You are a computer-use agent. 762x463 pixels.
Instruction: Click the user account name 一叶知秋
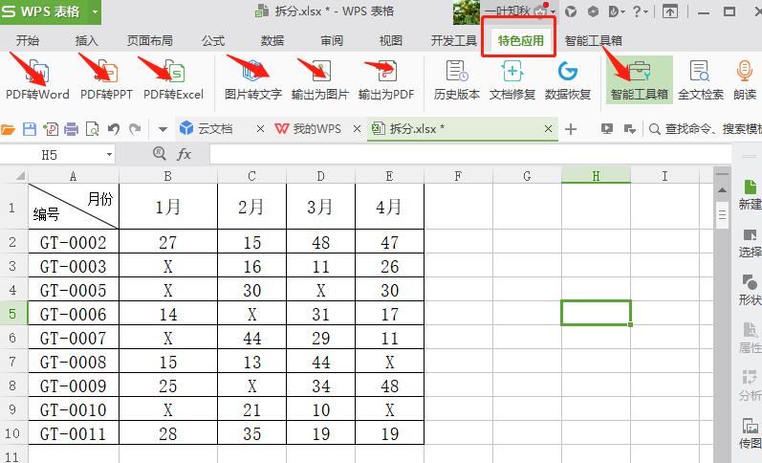[509, 11]
